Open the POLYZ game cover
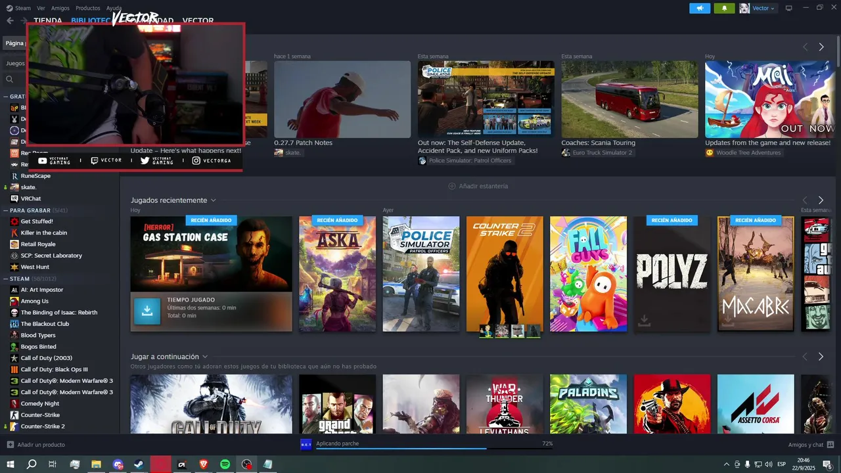The width and height of the screenshot is (841, 473). pyautogui.click(x=672, y=274)
